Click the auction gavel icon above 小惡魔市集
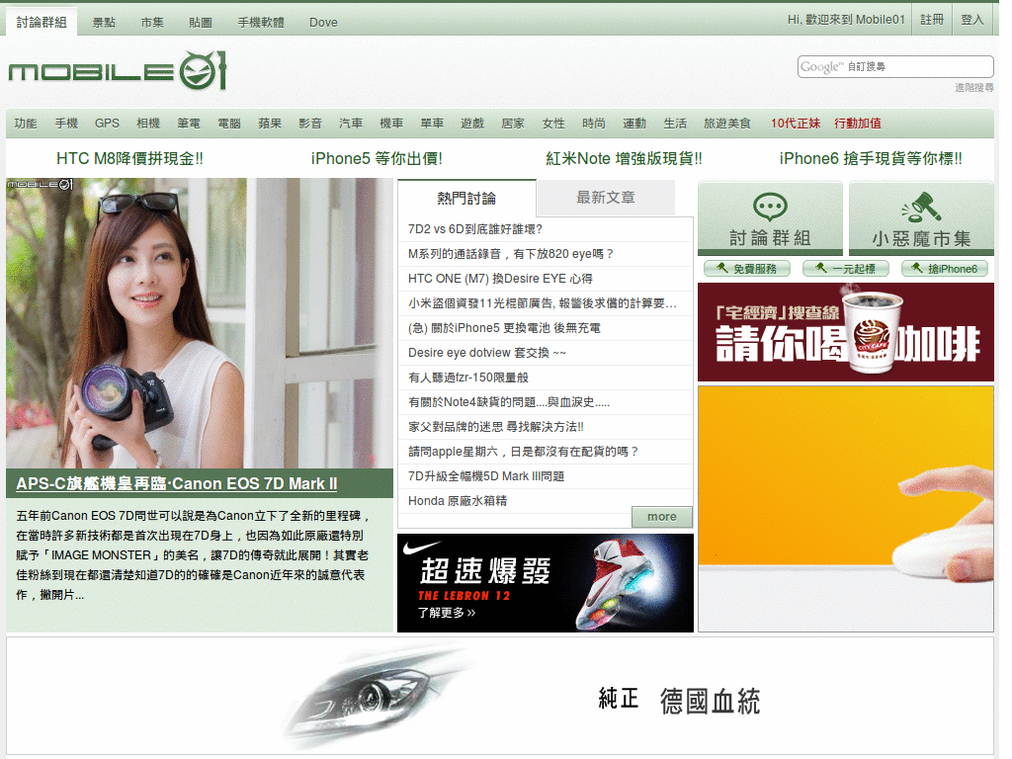This screenshot has width=1012, height=759. coord(921,208)
